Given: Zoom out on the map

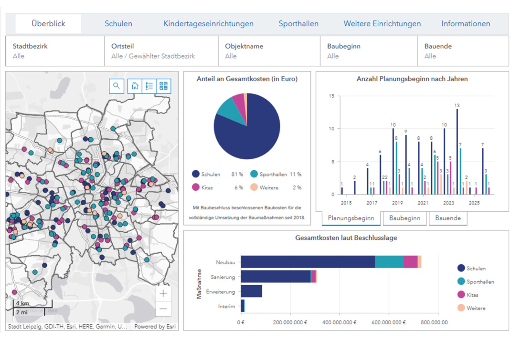Looking at the screenshot, I should click(163, 309).
